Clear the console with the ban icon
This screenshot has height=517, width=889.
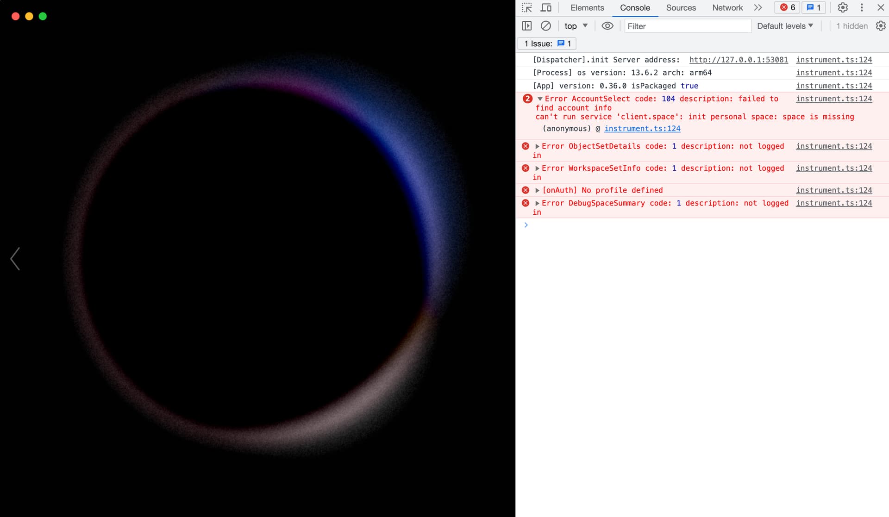(546, 26)
